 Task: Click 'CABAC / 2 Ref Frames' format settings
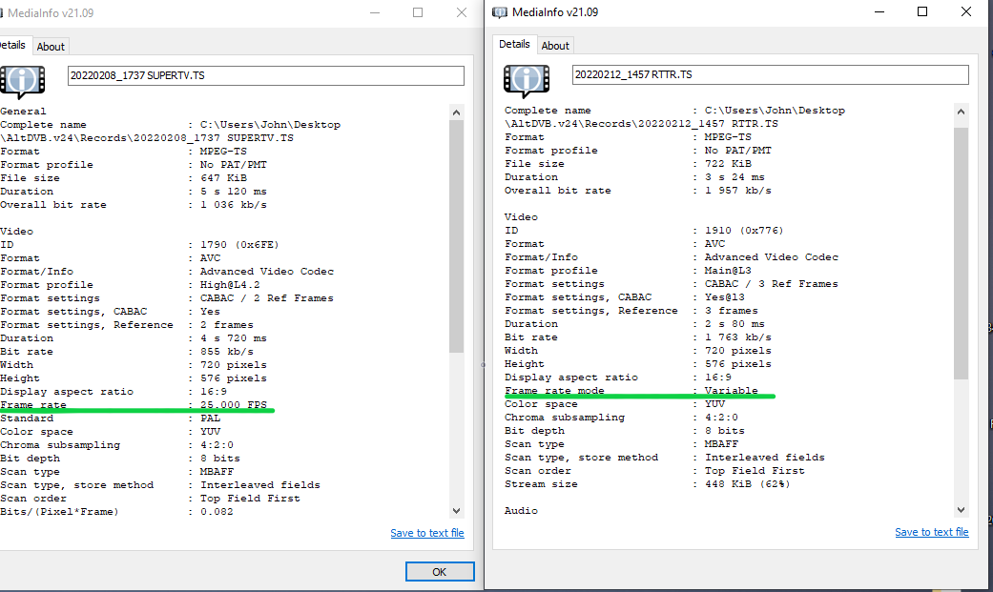tap(267, 298)
